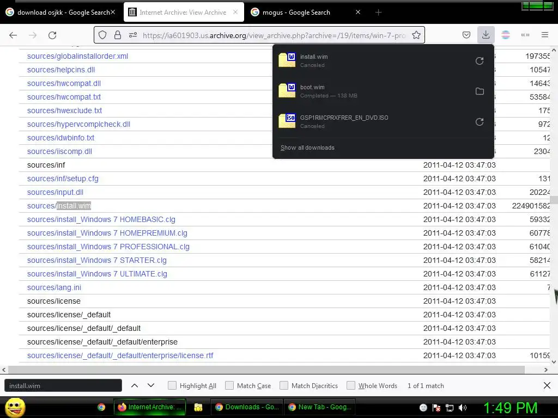Image resolution: width=558 pixels, height=418 pixels.
Task: Open install_Windows 7 STARTER.clg link
Action: pyautogui.click(x=97, y=260)
